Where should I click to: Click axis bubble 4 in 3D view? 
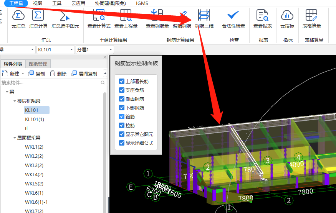click(x=298, y=157)
